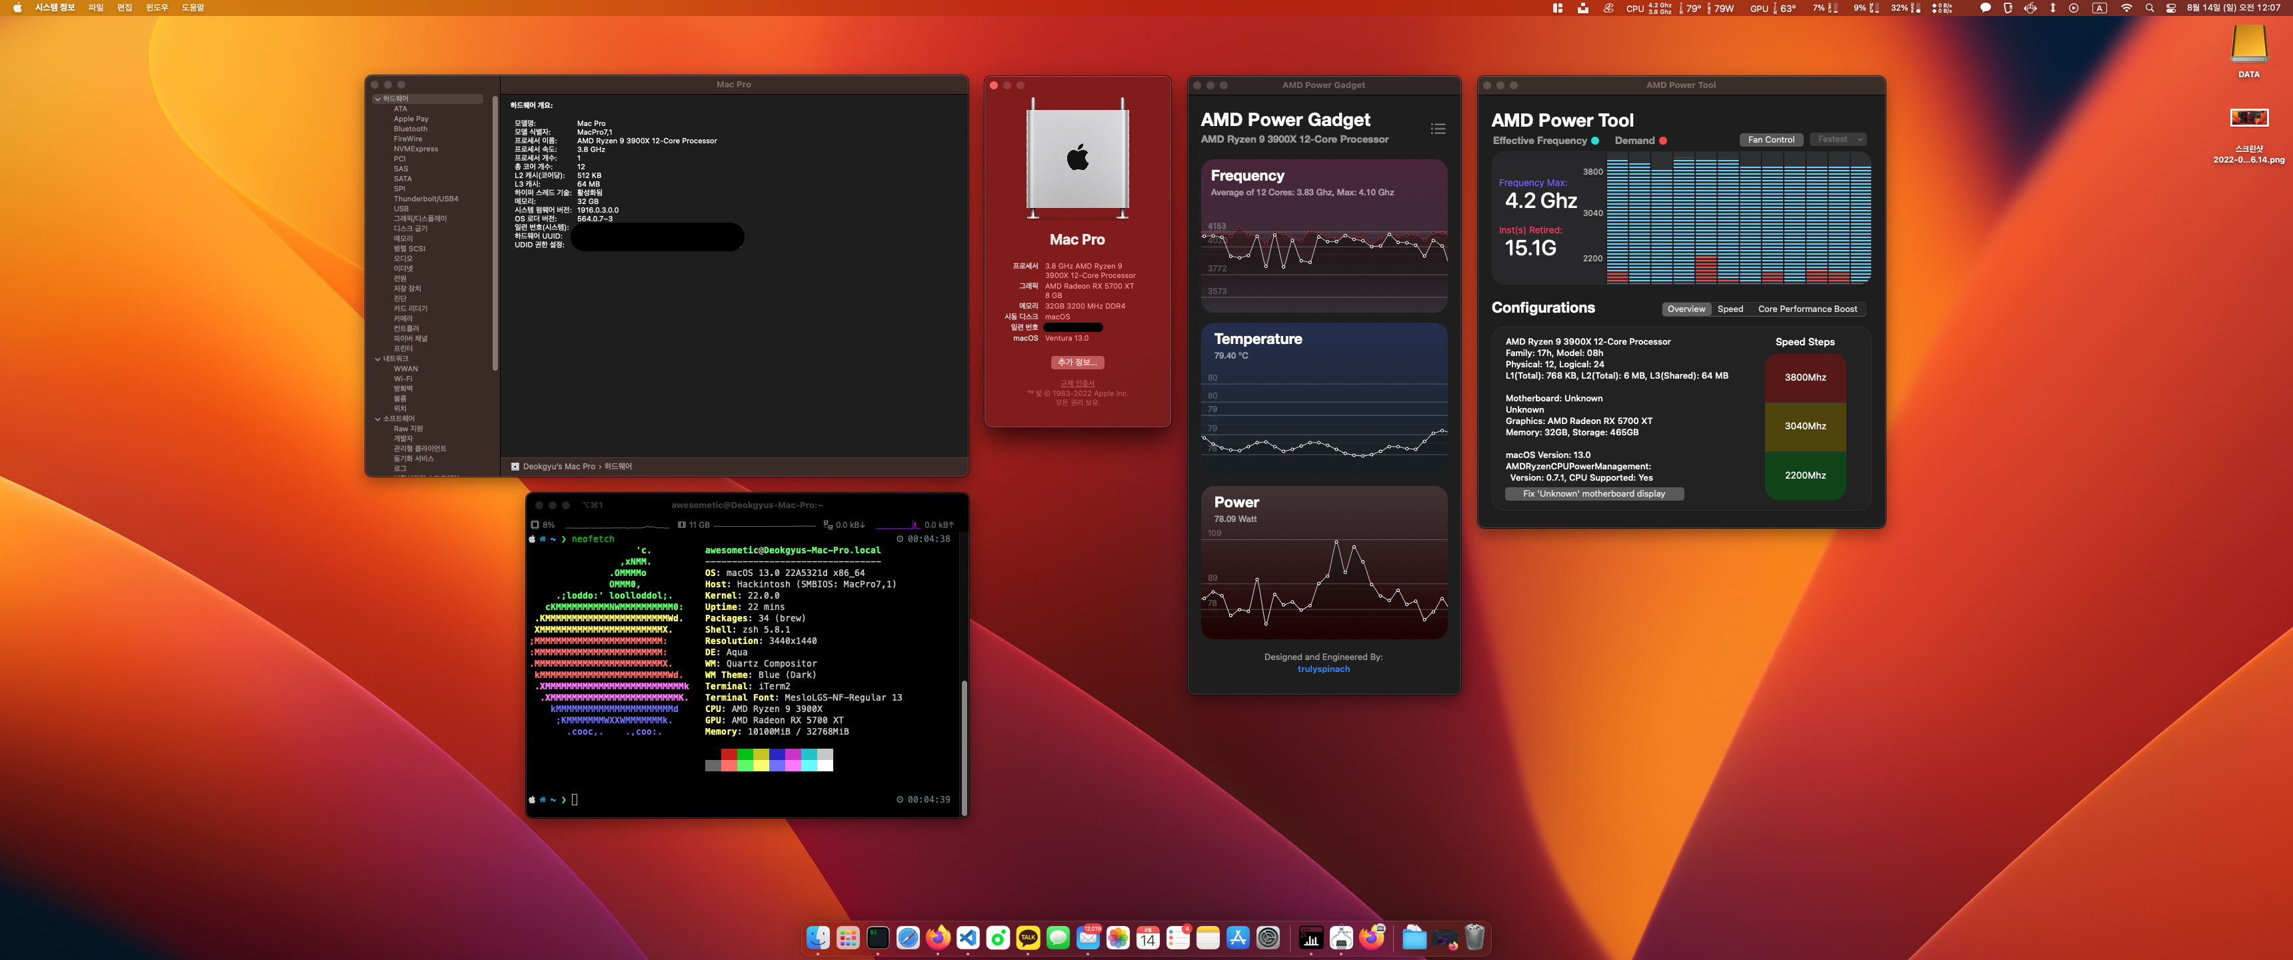The width and height of the screenshot is (2293, 960).
Task: Click Fix 'Unknown' motherboard display button
Action: click(x=1593, y=493)
